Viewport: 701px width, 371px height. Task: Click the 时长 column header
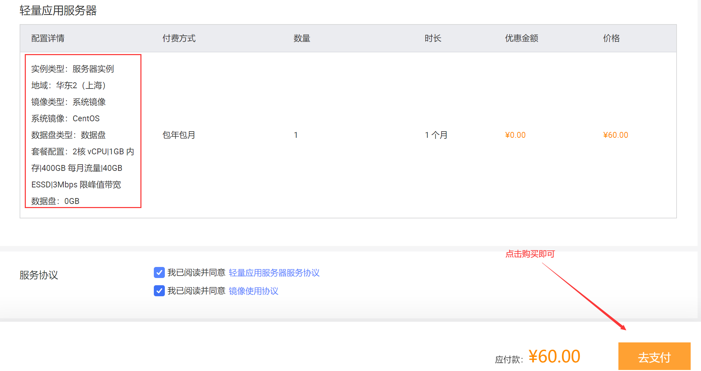pyautogui.click(x=433, y=38)
